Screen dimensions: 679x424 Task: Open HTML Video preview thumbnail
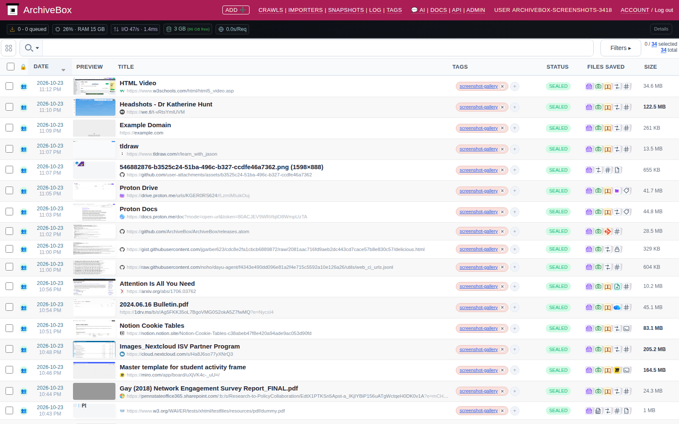(94, 86)
